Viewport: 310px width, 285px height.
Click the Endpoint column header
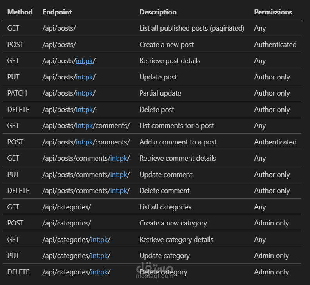click(57, 12)
